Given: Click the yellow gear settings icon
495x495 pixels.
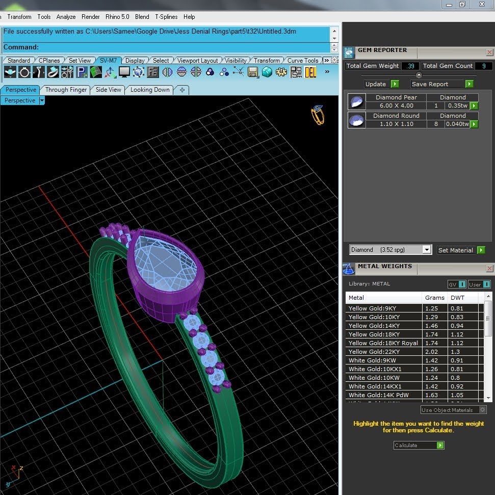Looking at the screenshot, I should point(281,72).
